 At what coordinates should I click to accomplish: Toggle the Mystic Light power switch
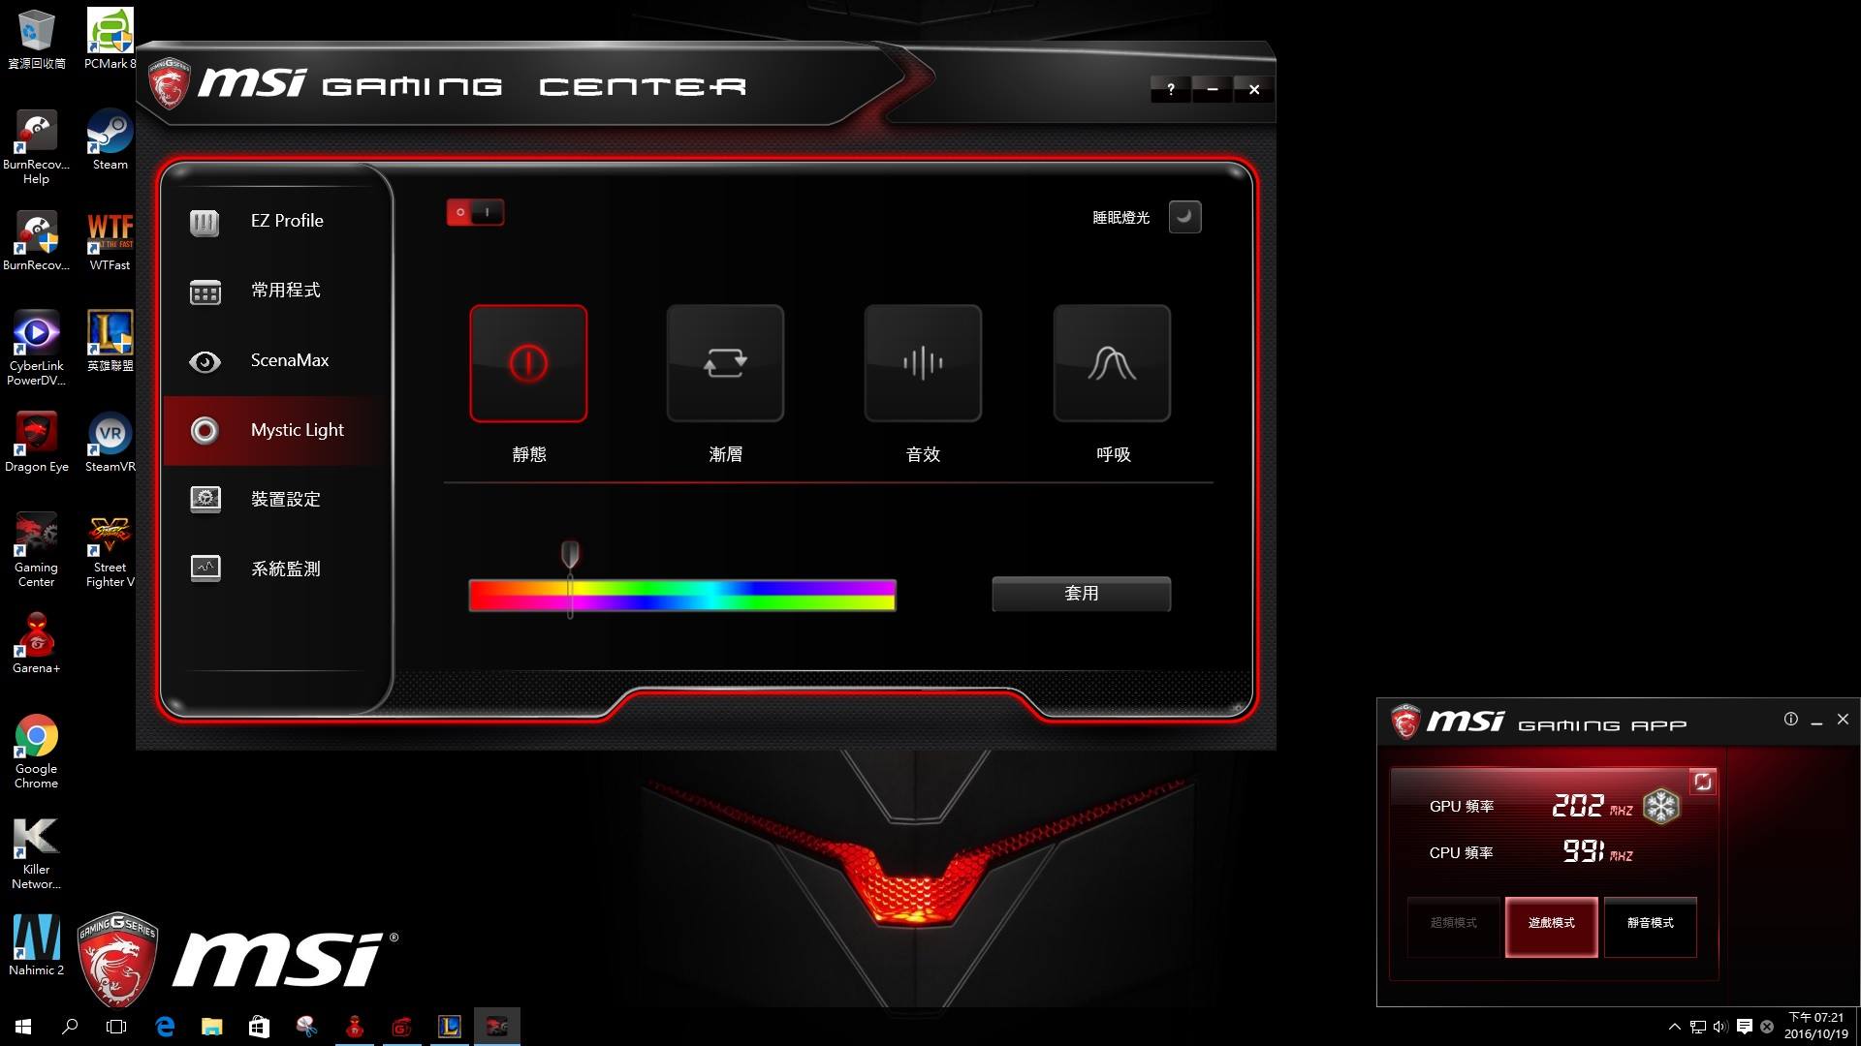(475, 212)
